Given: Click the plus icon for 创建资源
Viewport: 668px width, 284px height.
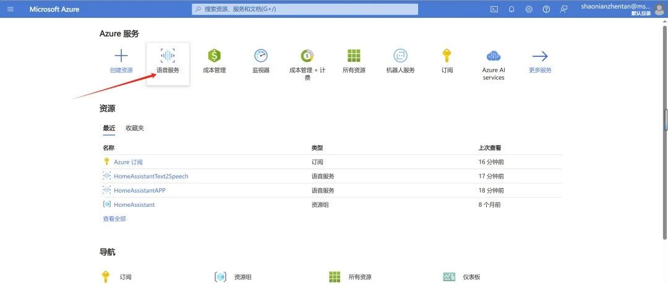Looking at the screenshot, I should (121, 56).
